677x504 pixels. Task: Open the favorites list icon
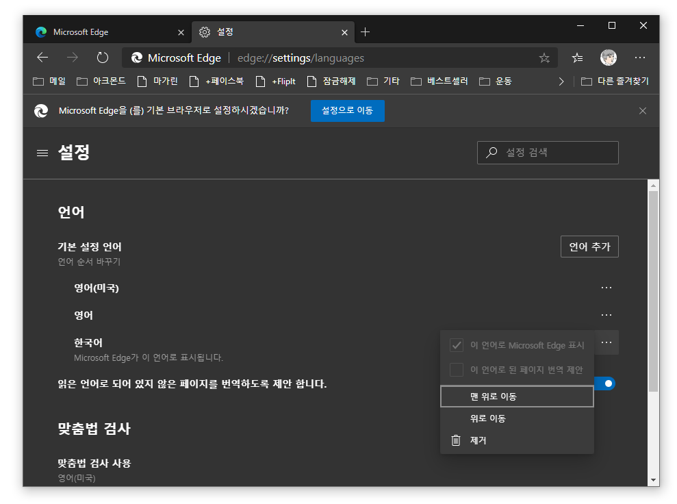577,58
